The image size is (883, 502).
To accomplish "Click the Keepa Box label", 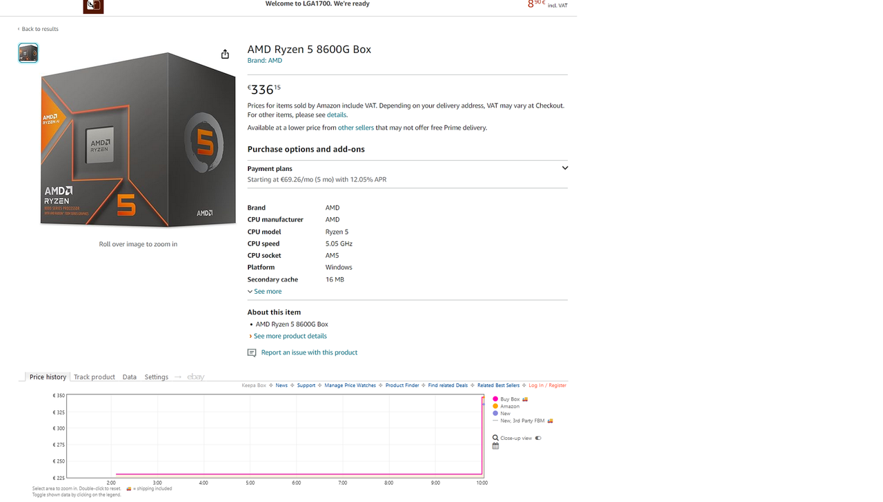I will [x=254, y=385].
